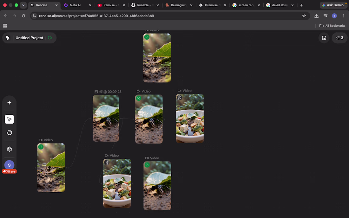Go forward to the next page
The image size is (349, 218).
(x=15, y=16)
